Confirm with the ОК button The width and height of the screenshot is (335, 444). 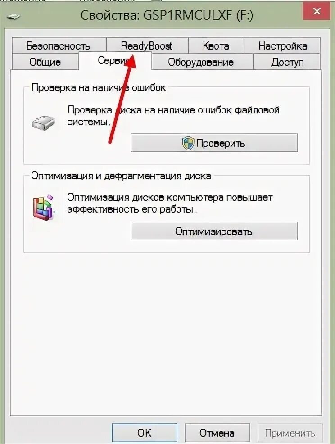(145, 433)
